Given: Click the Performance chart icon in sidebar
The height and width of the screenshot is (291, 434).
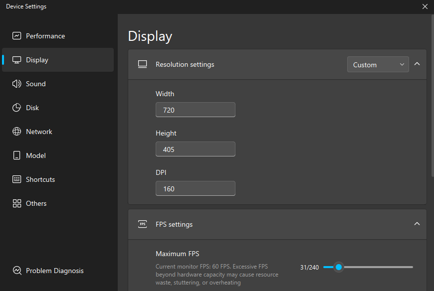Looking at the screenshot, I should pyautogui.click(x=16, y=36).
